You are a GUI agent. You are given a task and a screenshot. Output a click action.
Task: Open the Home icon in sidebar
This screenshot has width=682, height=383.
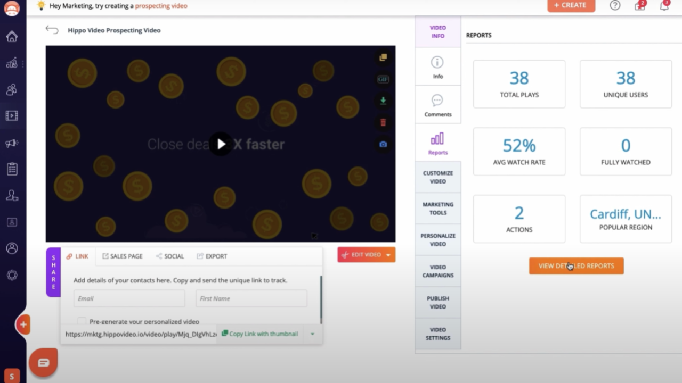[x=12, y=37]
